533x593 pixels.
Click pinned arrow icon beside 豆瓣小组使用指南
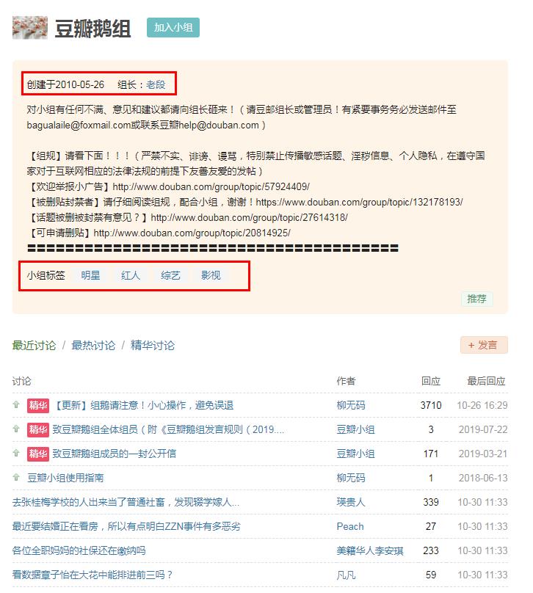pyautogui.click(x=16, y=478)
